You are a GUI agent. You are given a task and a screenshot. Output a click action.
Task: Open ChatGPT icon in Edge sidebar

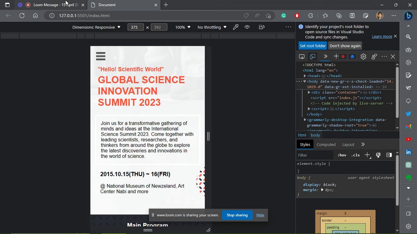408,165
